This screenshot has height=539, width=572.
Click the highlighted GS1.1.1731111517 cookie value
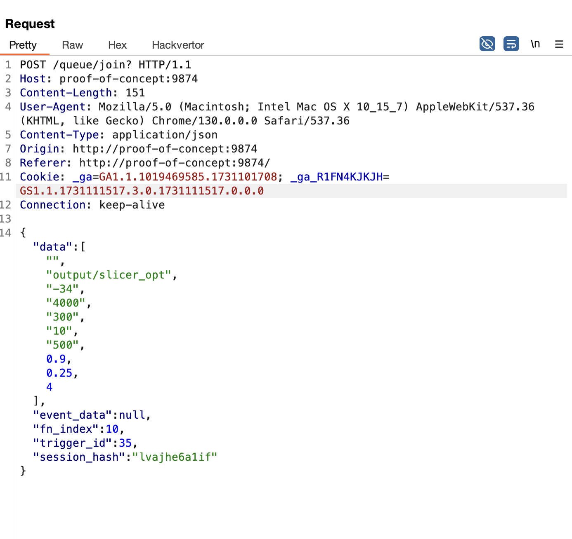142,191
